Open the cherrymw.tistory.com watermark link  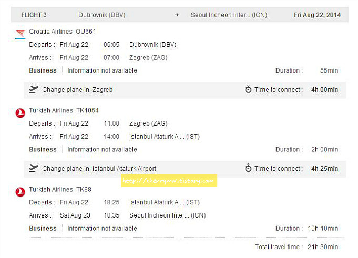click(x=169, y=181)
